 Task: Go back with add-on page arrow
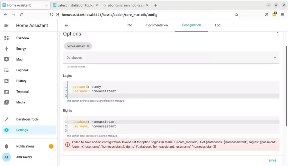[66, 26]
